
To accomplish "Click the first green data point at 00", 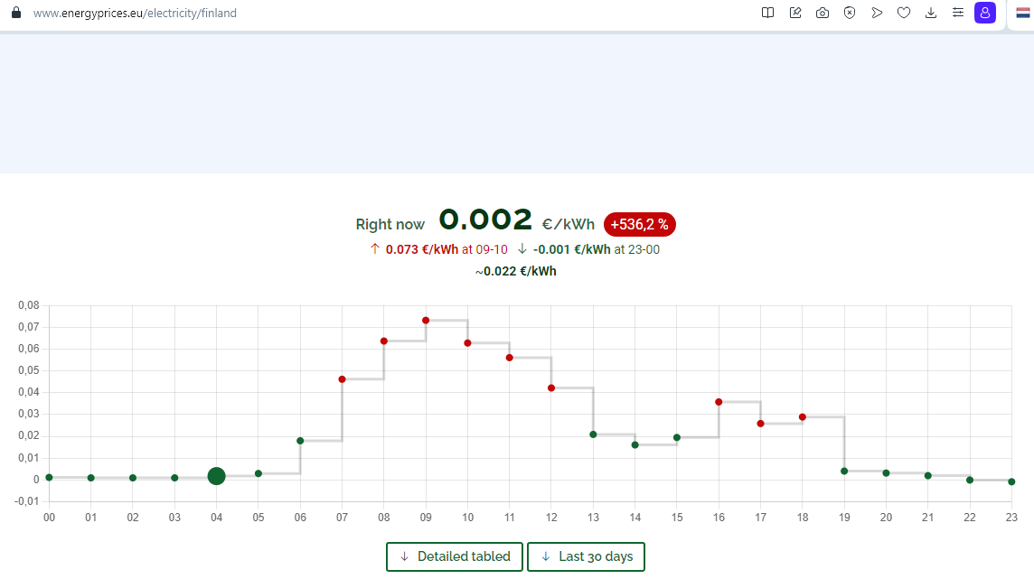I will coord(50,478).
